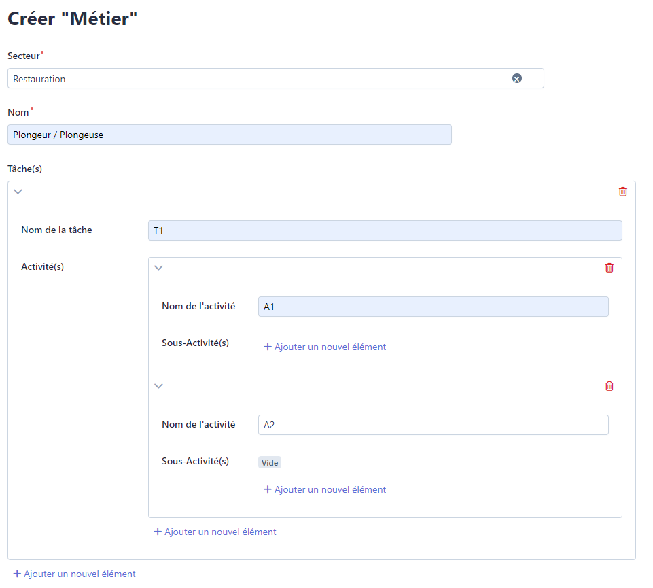Collapse the A2 activity section

click(159, 386)
